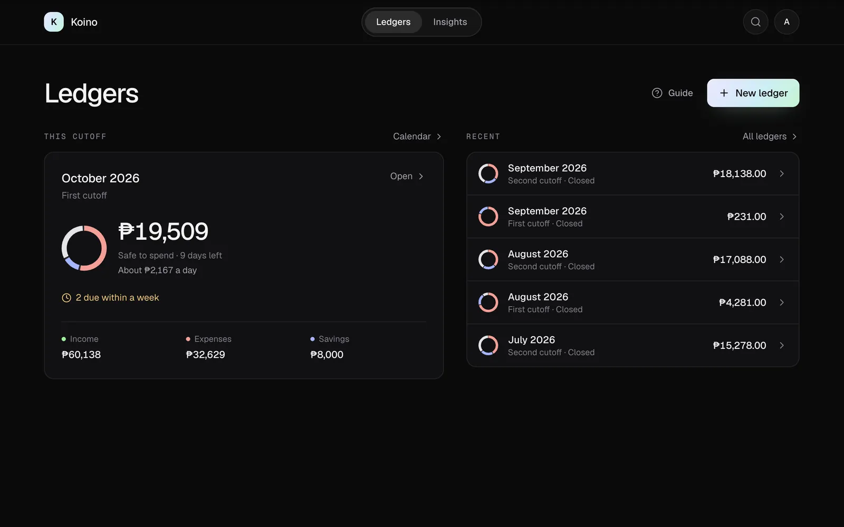The width and height of the screenshot is (844, 527).
Task: Create a New ledger
Action: coord(753,93)
